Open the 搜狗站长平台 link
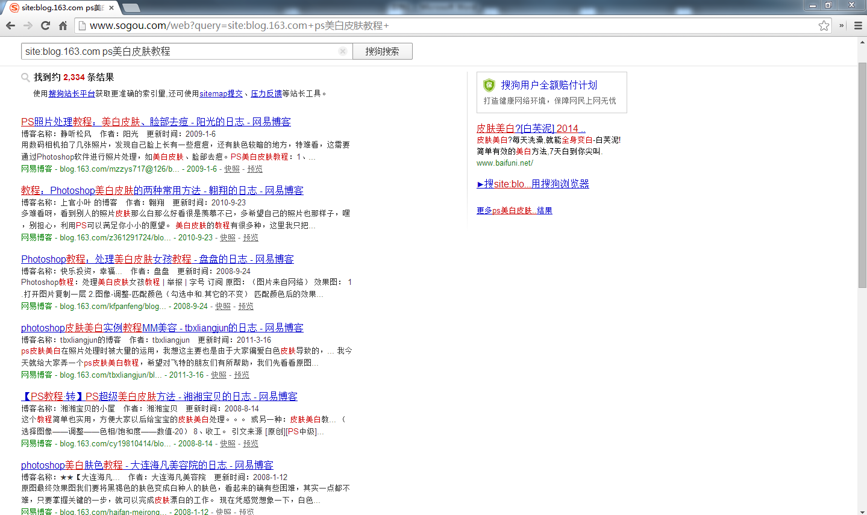Screen dimensions: 867x515 [72, 94]
